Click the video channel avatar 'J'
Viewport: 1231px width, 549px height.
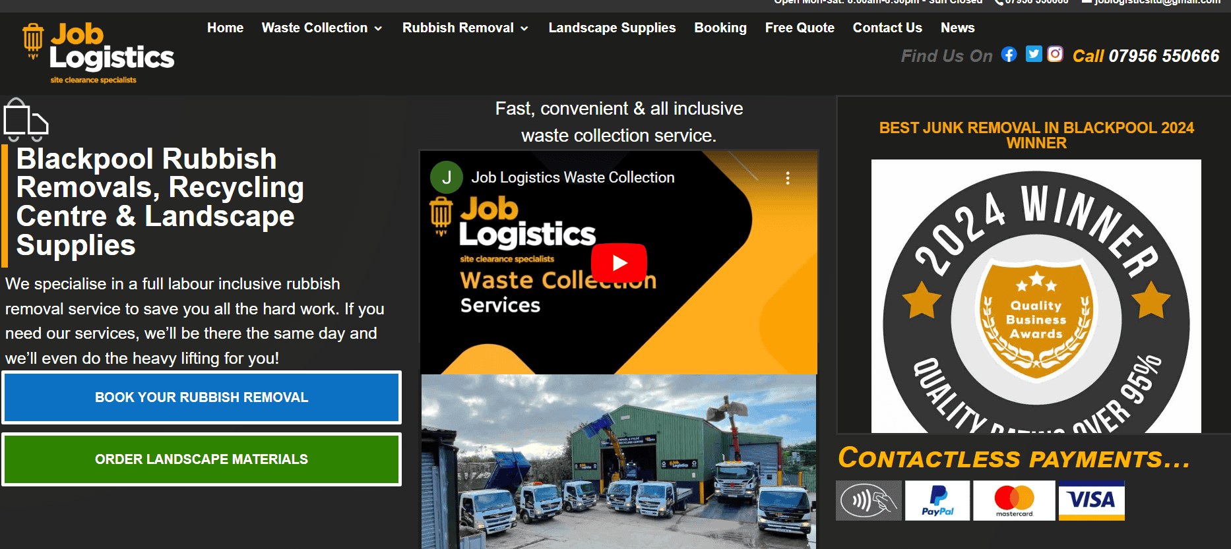[x=447, y=177]
